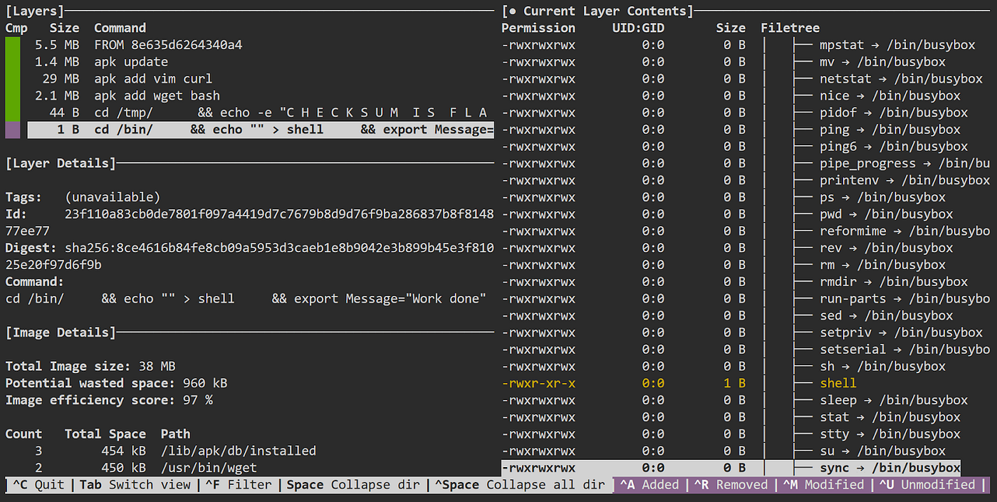Click Space Collapse dir shortcut
This screenshot has width=997, height=502.
(353, 485)
